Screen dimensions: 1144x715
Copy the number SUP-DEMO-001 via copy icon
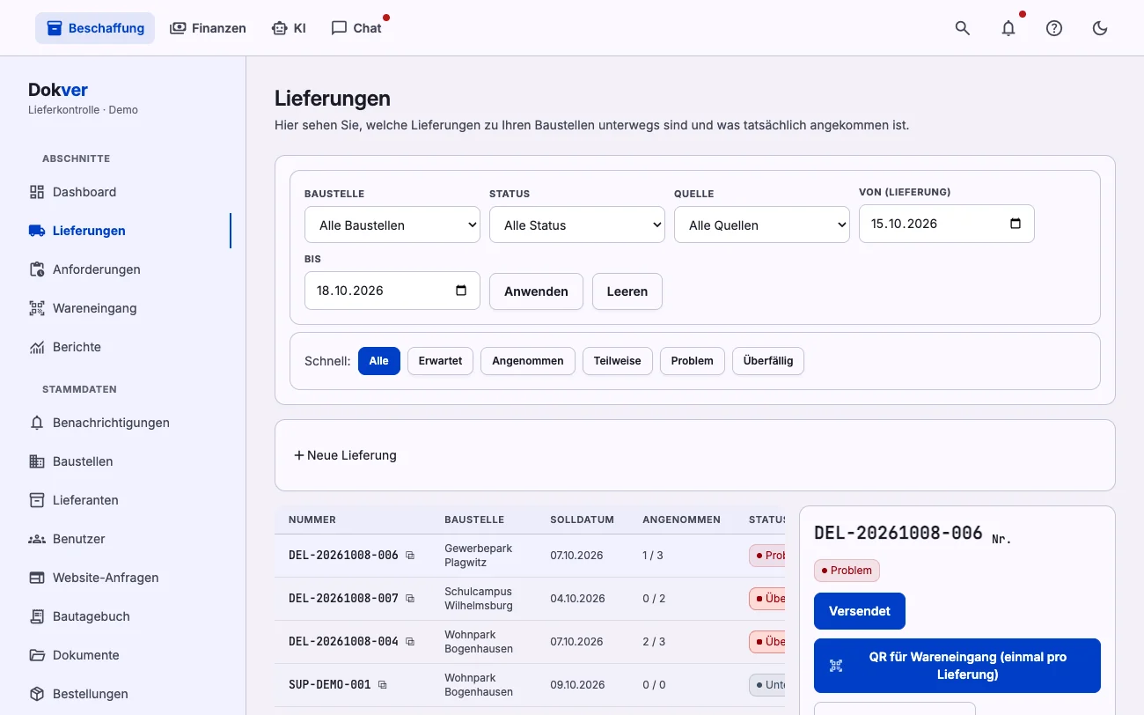383,685
